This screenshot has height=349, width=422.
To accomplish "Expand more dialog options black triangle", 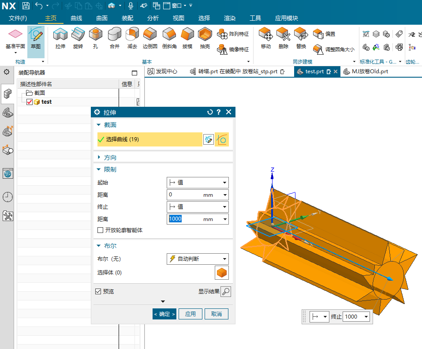I will tap(163, 301).
